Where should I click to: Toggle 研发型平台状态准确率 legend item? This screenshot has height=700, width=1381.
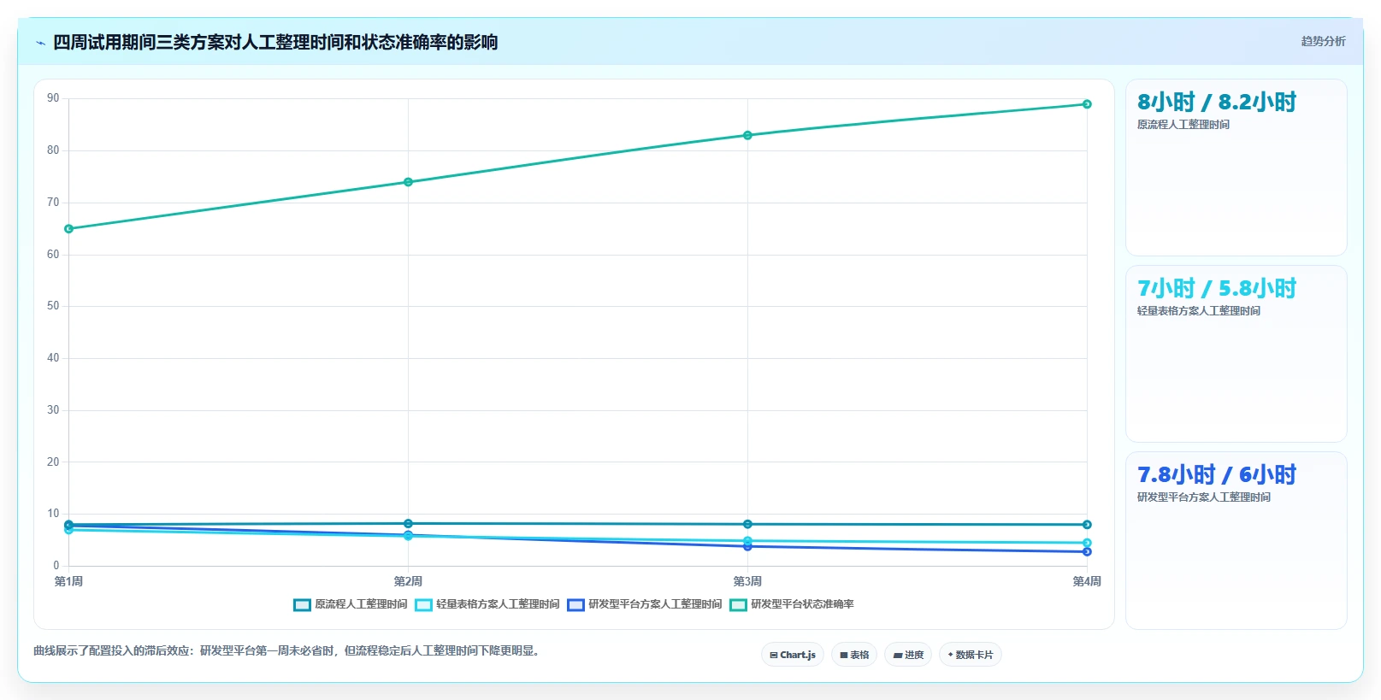(x=792, y=604)
